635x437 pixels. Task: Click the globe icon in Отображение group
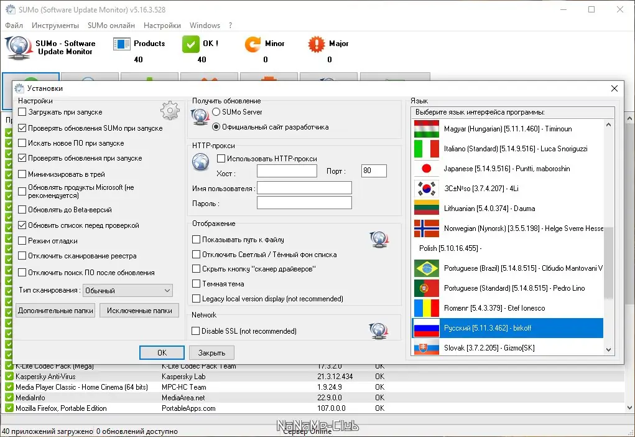pyautogui.click(x=379, y=239)
